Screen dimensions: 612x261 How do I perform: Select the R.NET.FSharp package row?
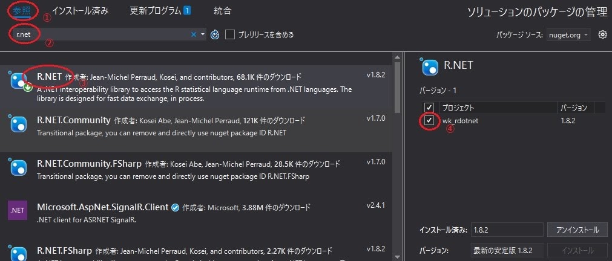tap(196, 251)
